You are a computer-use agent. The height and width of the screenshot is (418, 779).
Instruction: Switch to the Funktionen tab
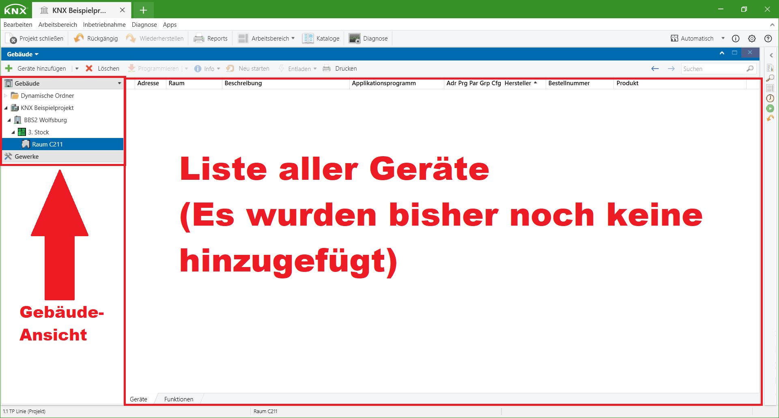point(179,399)
